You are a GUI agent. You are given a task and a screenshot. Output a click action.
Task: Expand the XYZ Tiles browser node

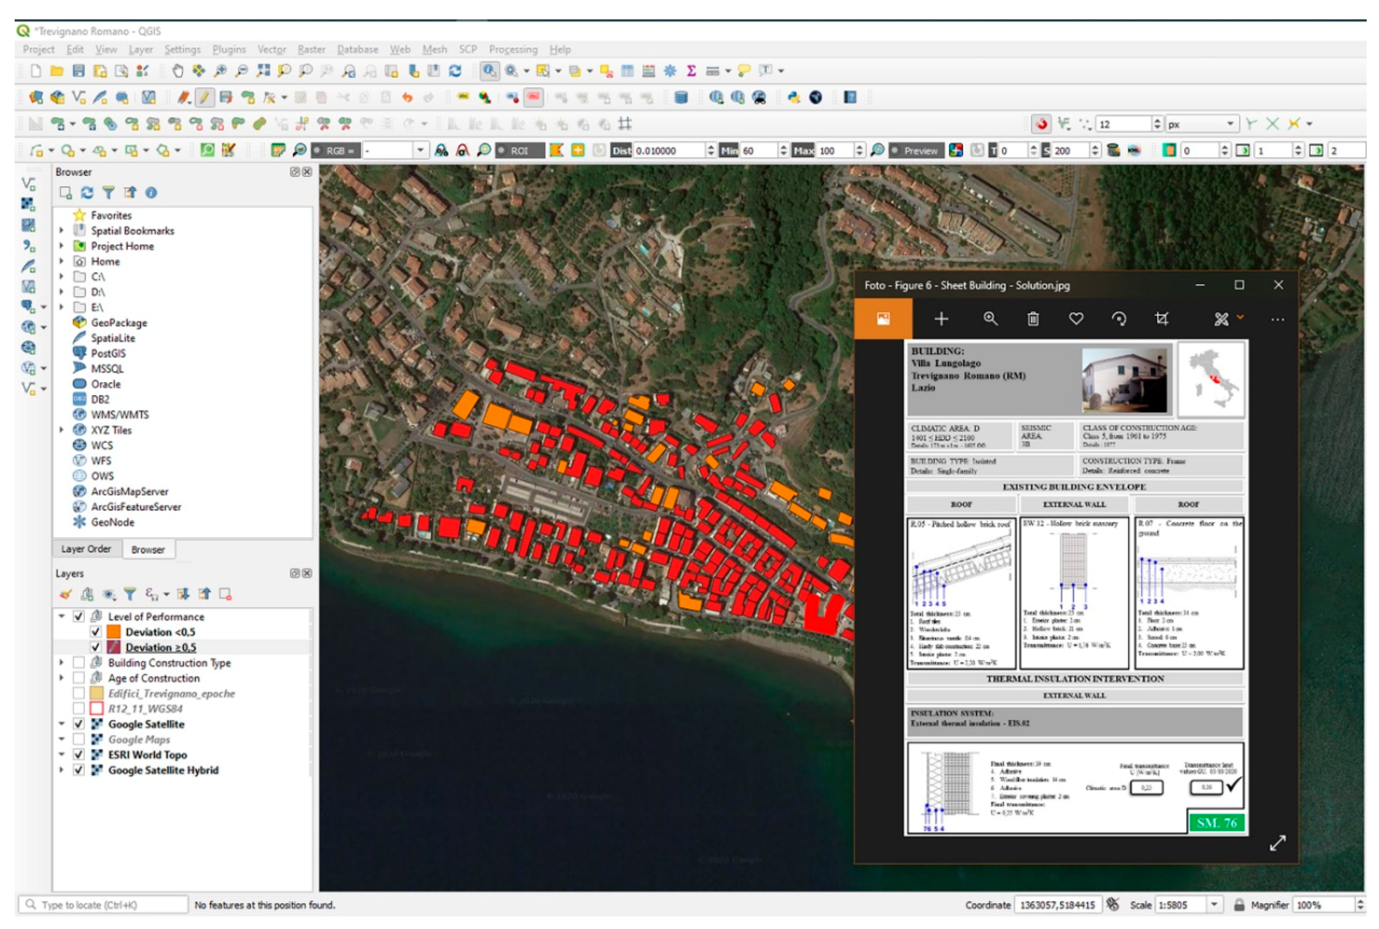point(62,430)
